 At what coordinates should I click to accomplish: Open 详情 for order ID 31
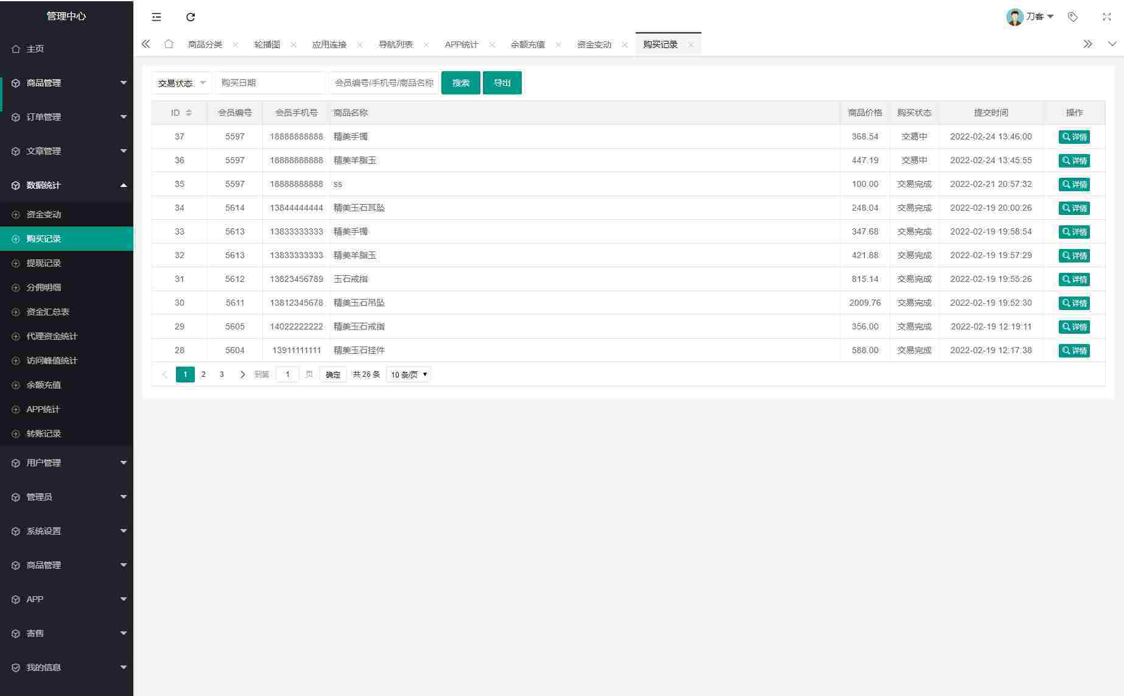[x=1074, y=279]
